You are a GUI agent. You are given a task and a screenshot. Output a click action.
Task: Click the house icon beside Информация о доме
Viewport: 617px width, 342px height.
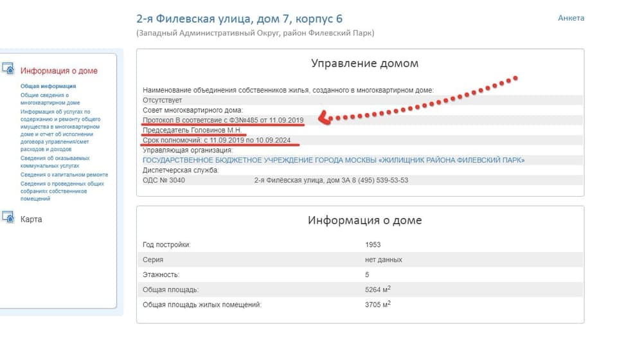click(8, 69)
